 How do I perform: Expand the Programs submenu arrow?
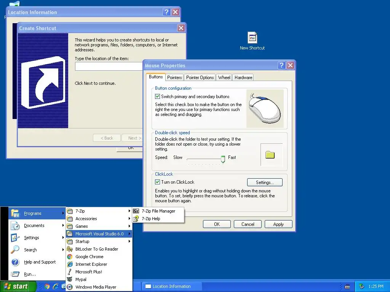point(63,213)
